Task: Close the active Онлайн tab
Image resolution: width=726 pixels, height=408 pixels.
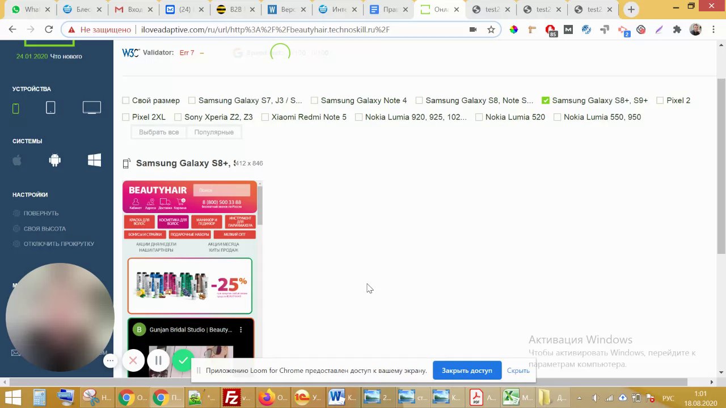Action: tap(457, 10)
